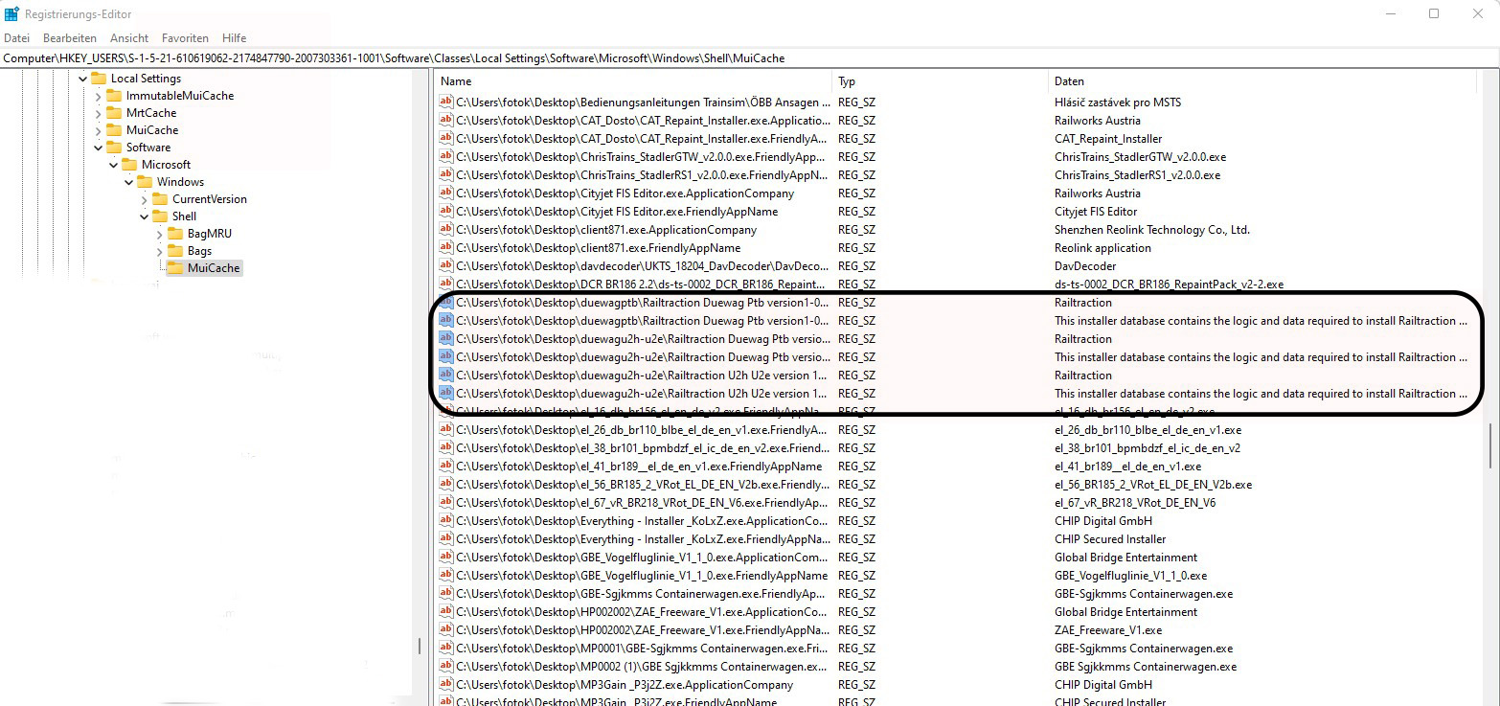Click the 'CAT_Repaint_Installer' data cell

pyautogui.click(x=1108, y=139)
